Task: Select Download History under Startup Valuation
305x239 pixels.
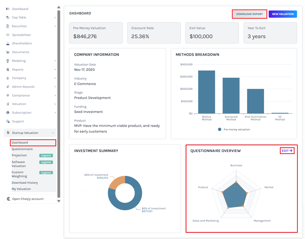Action: (25, 183)
